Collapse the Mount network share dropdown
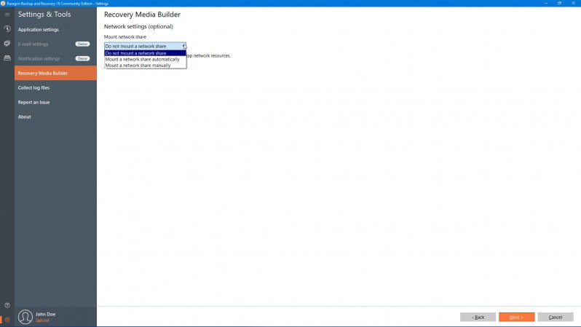Screen dimensions: 581x327 click(x=183, y=46)
